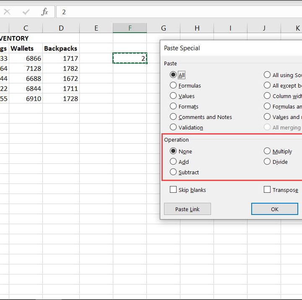Choose the Multiply operation
The width and height of the screenshot is (302, 300).
267,151
